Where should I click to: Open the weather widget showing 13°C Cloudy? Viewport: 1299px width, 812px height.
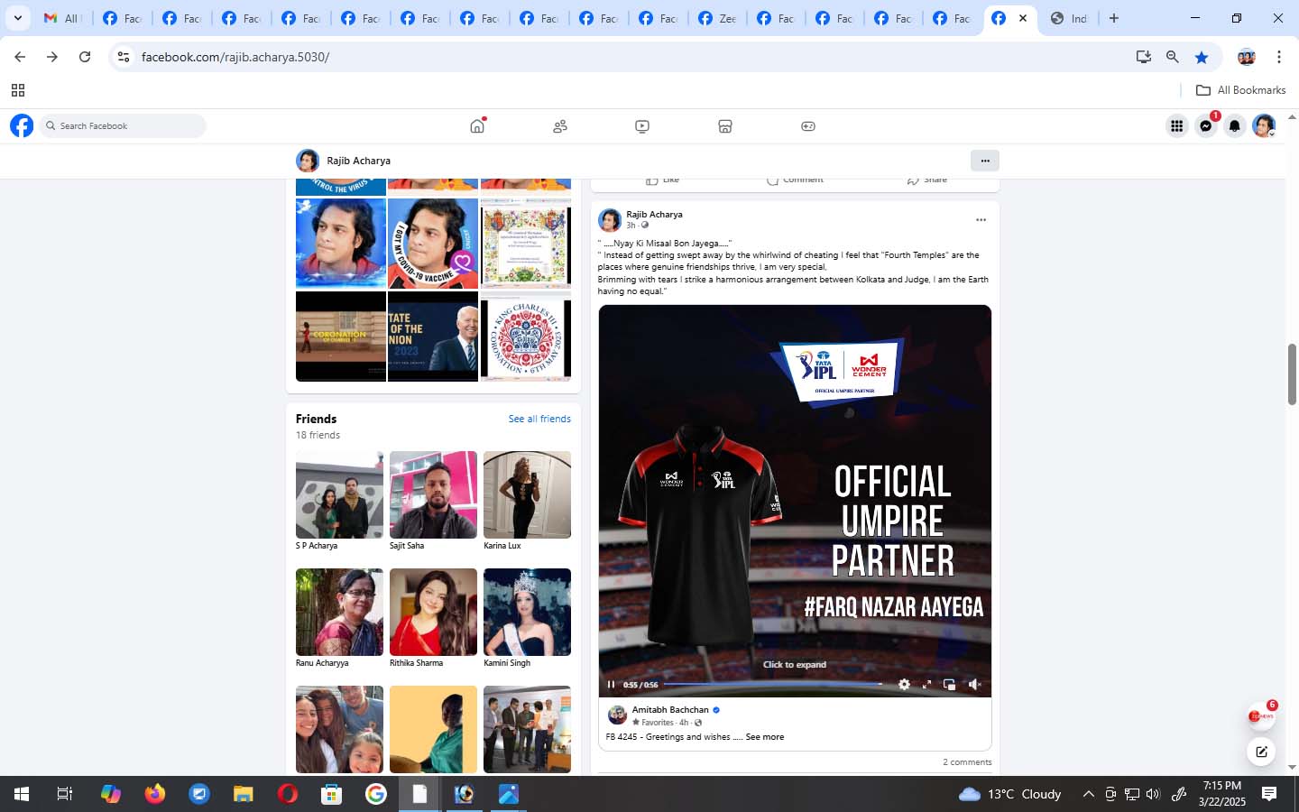[1010, 794]
